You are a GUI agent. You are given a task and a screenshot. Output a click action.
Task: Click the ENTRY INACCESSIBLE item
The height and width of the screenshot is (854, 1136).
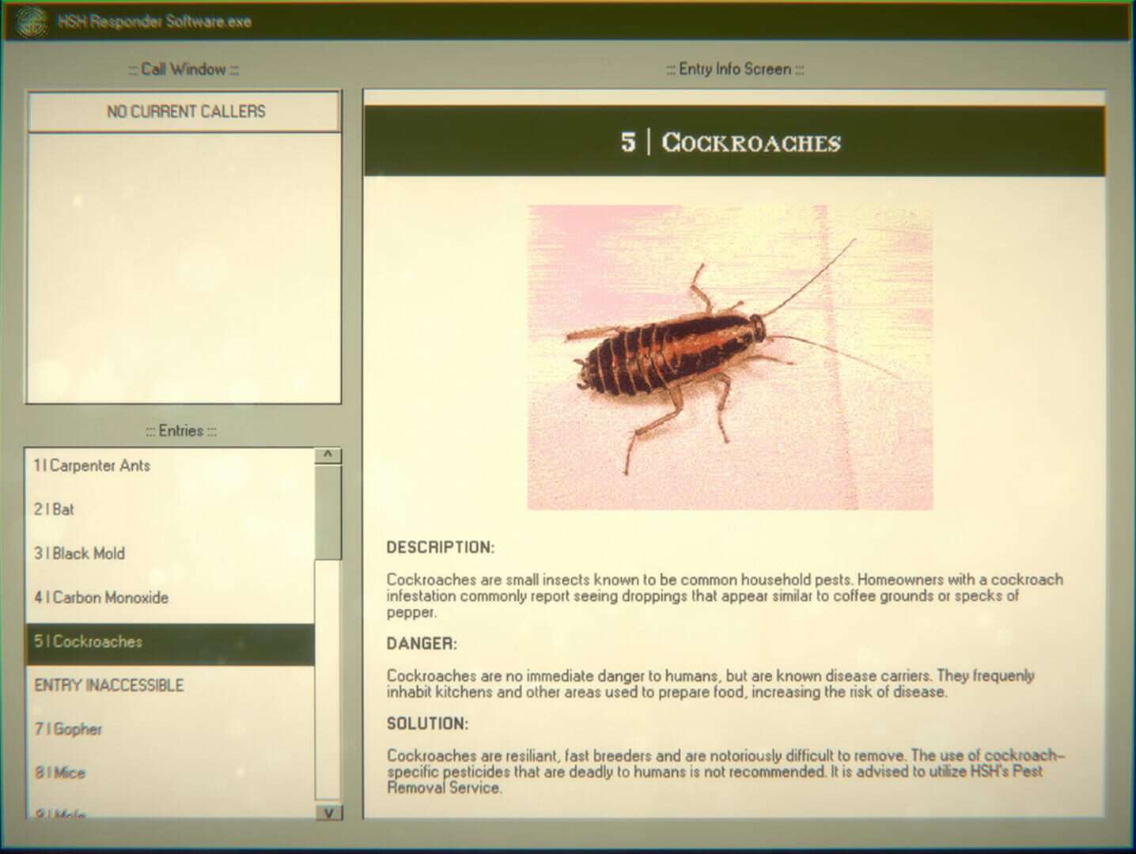click(x=108, y=685)
